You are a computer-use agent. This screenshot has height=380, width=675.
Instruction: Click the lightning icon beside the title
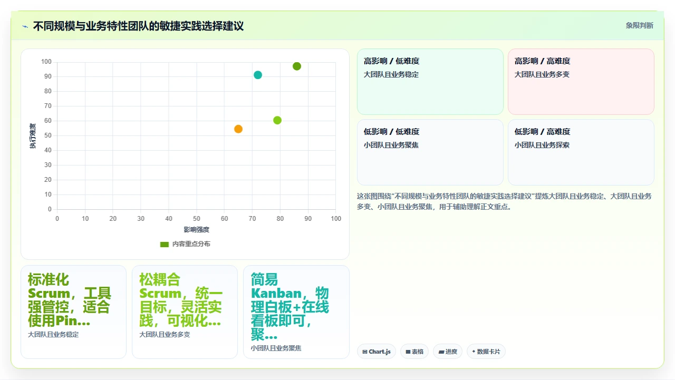[x=25, y=26]
